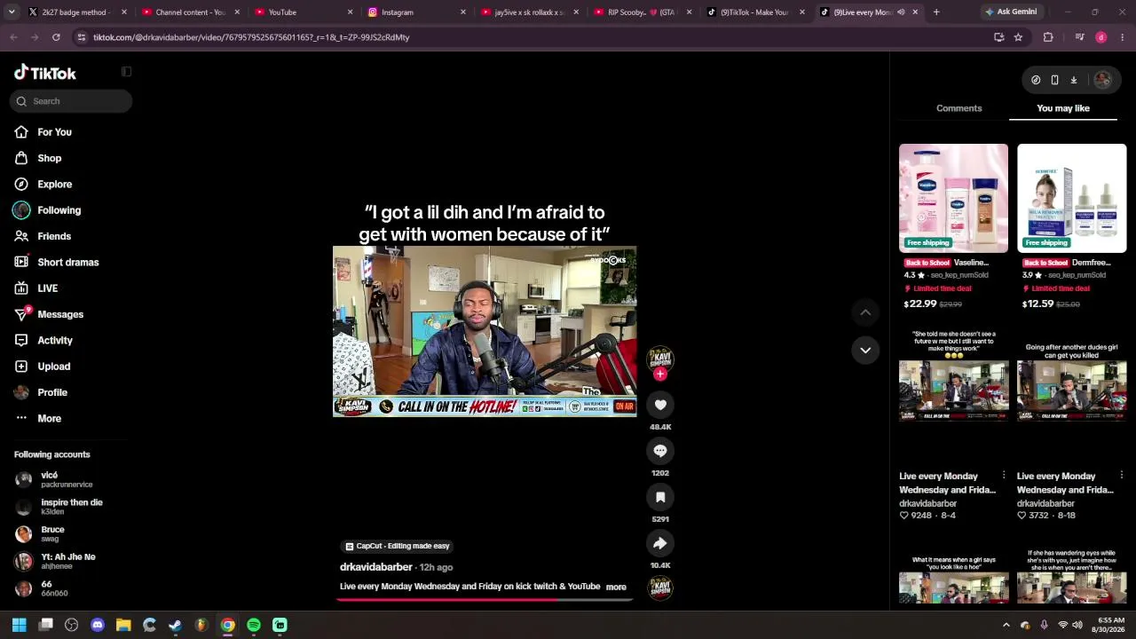Switch to the 2k27 badge method tab
The width and height of the screenshot is (1136, 639).
(x=77, y=12)
